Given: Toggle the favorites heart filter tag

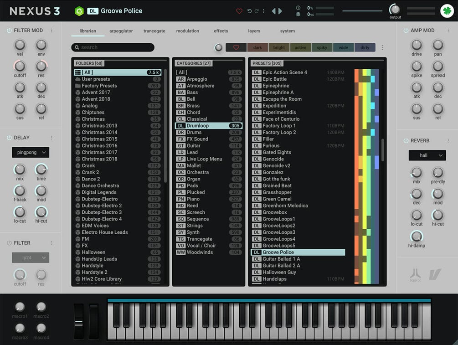Looking at the screenshot, I should (x=236, y=47).
